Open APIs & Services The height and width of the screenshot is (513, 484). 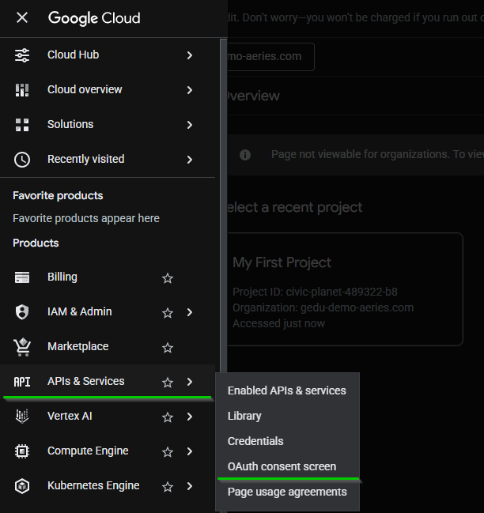point(108,381)
